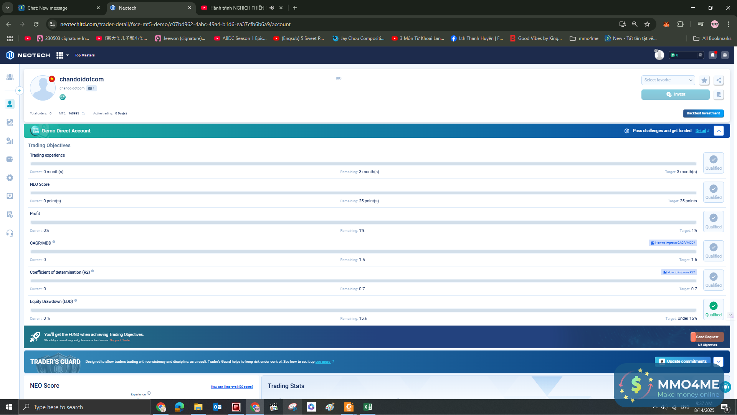
Task: Click the Trading experience progress bar
Action: pyautogui.click(x=363, y=164)
